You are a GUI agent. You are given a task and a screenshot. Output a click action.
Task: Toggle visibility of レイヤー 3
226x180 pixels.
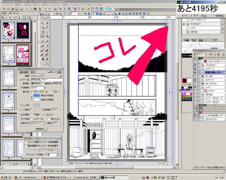195,69
